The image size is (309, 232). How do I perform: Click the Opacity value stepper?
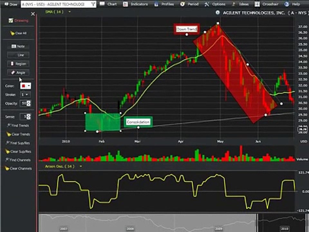click(29, 103)
